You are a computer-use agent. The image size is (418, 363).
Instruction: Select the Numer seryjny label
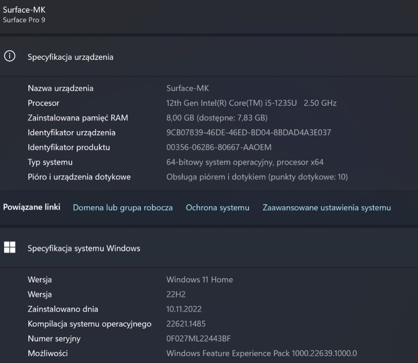[x=54, y=339]
